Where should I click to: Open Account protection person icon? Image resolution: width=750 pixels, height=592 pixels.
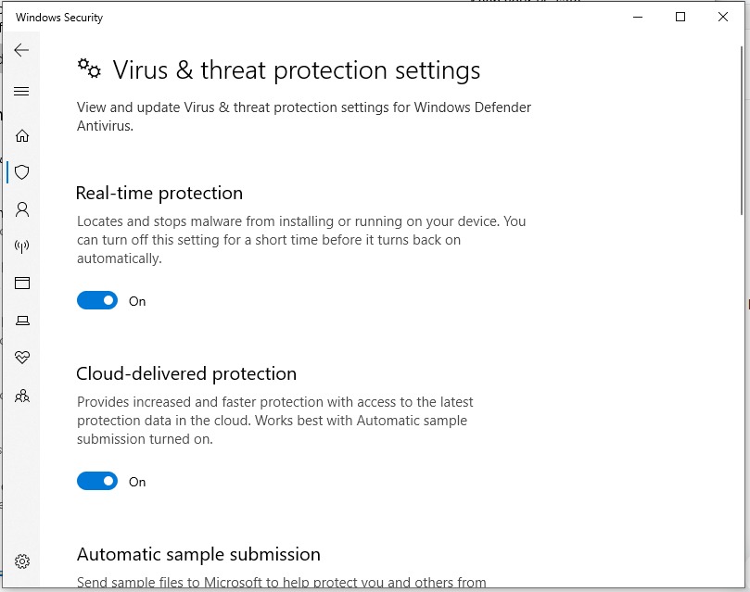click(22, 209)
